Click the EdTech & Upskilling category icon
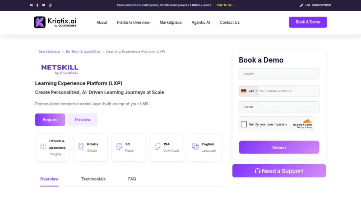361x198 pixels. point(42,146)
